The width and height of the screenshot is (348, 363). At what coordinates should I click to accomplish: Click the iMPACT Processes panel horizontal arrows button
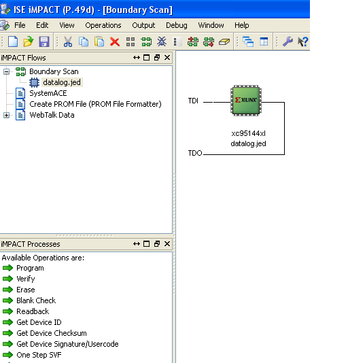click(x=137, y=244)
